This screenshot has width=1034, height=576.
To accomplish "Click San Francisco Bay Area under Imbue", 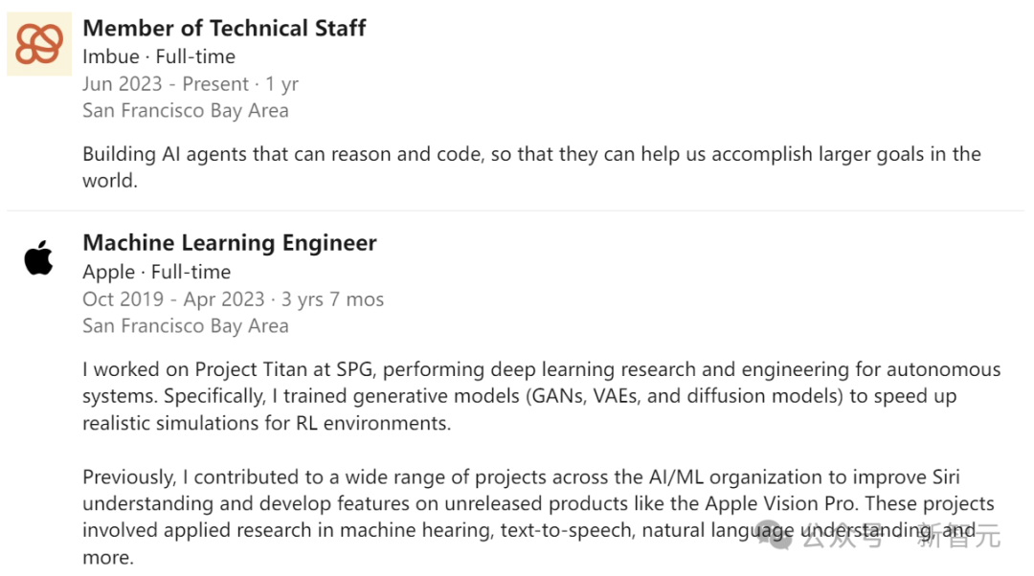I will tap(185, 110).
